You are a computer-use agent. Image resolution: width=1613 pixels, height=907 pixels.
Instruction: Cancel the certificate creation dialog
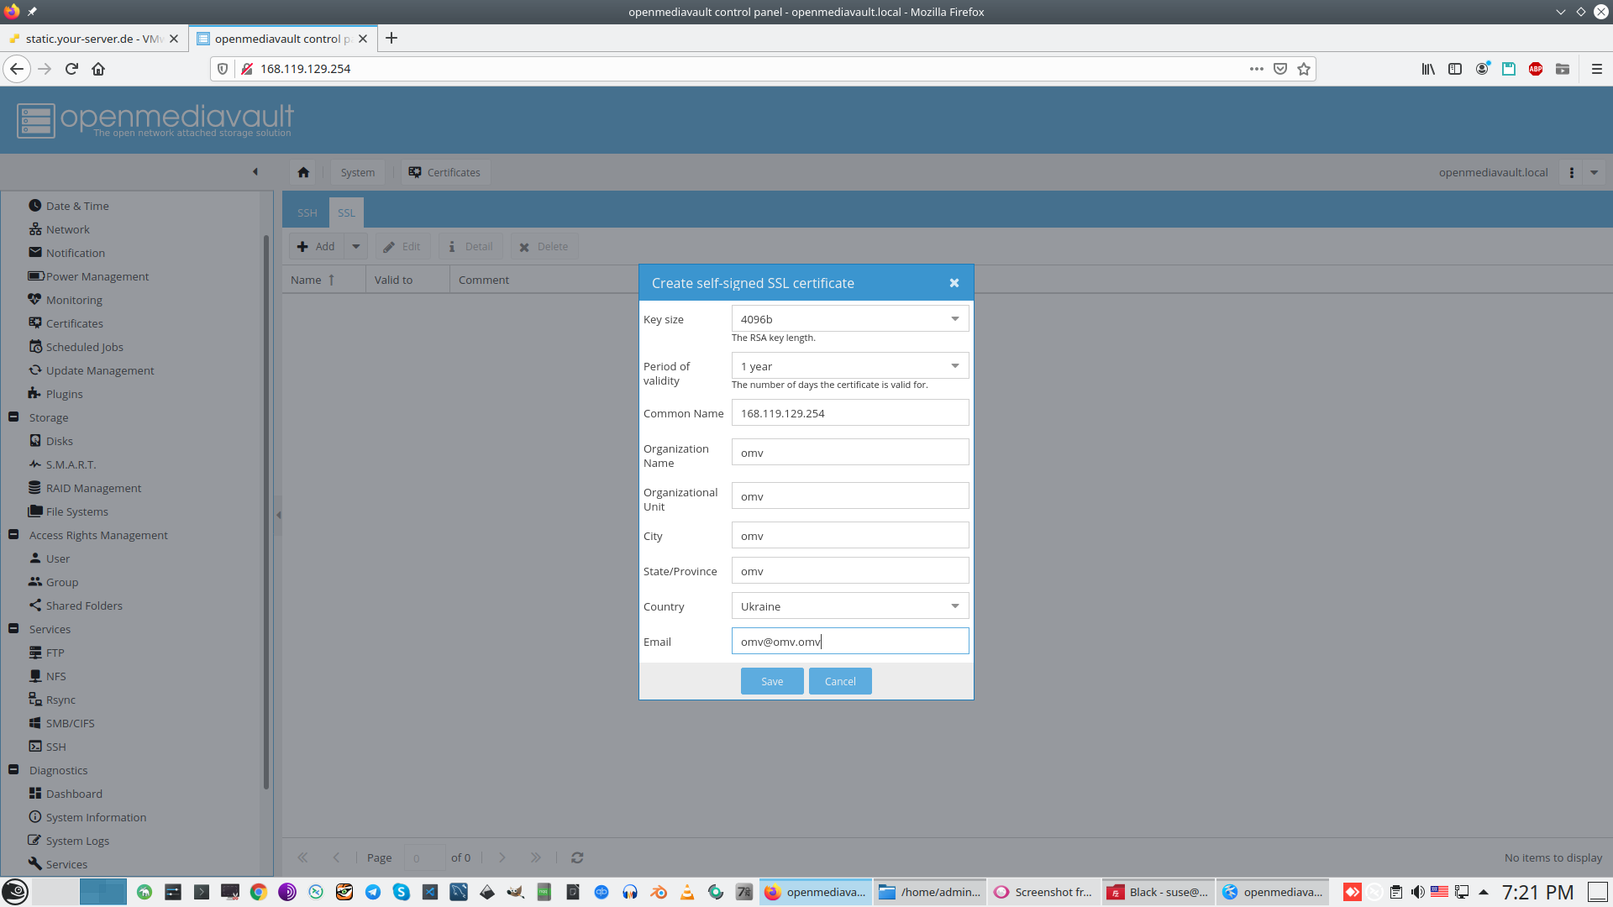[839, 681]
